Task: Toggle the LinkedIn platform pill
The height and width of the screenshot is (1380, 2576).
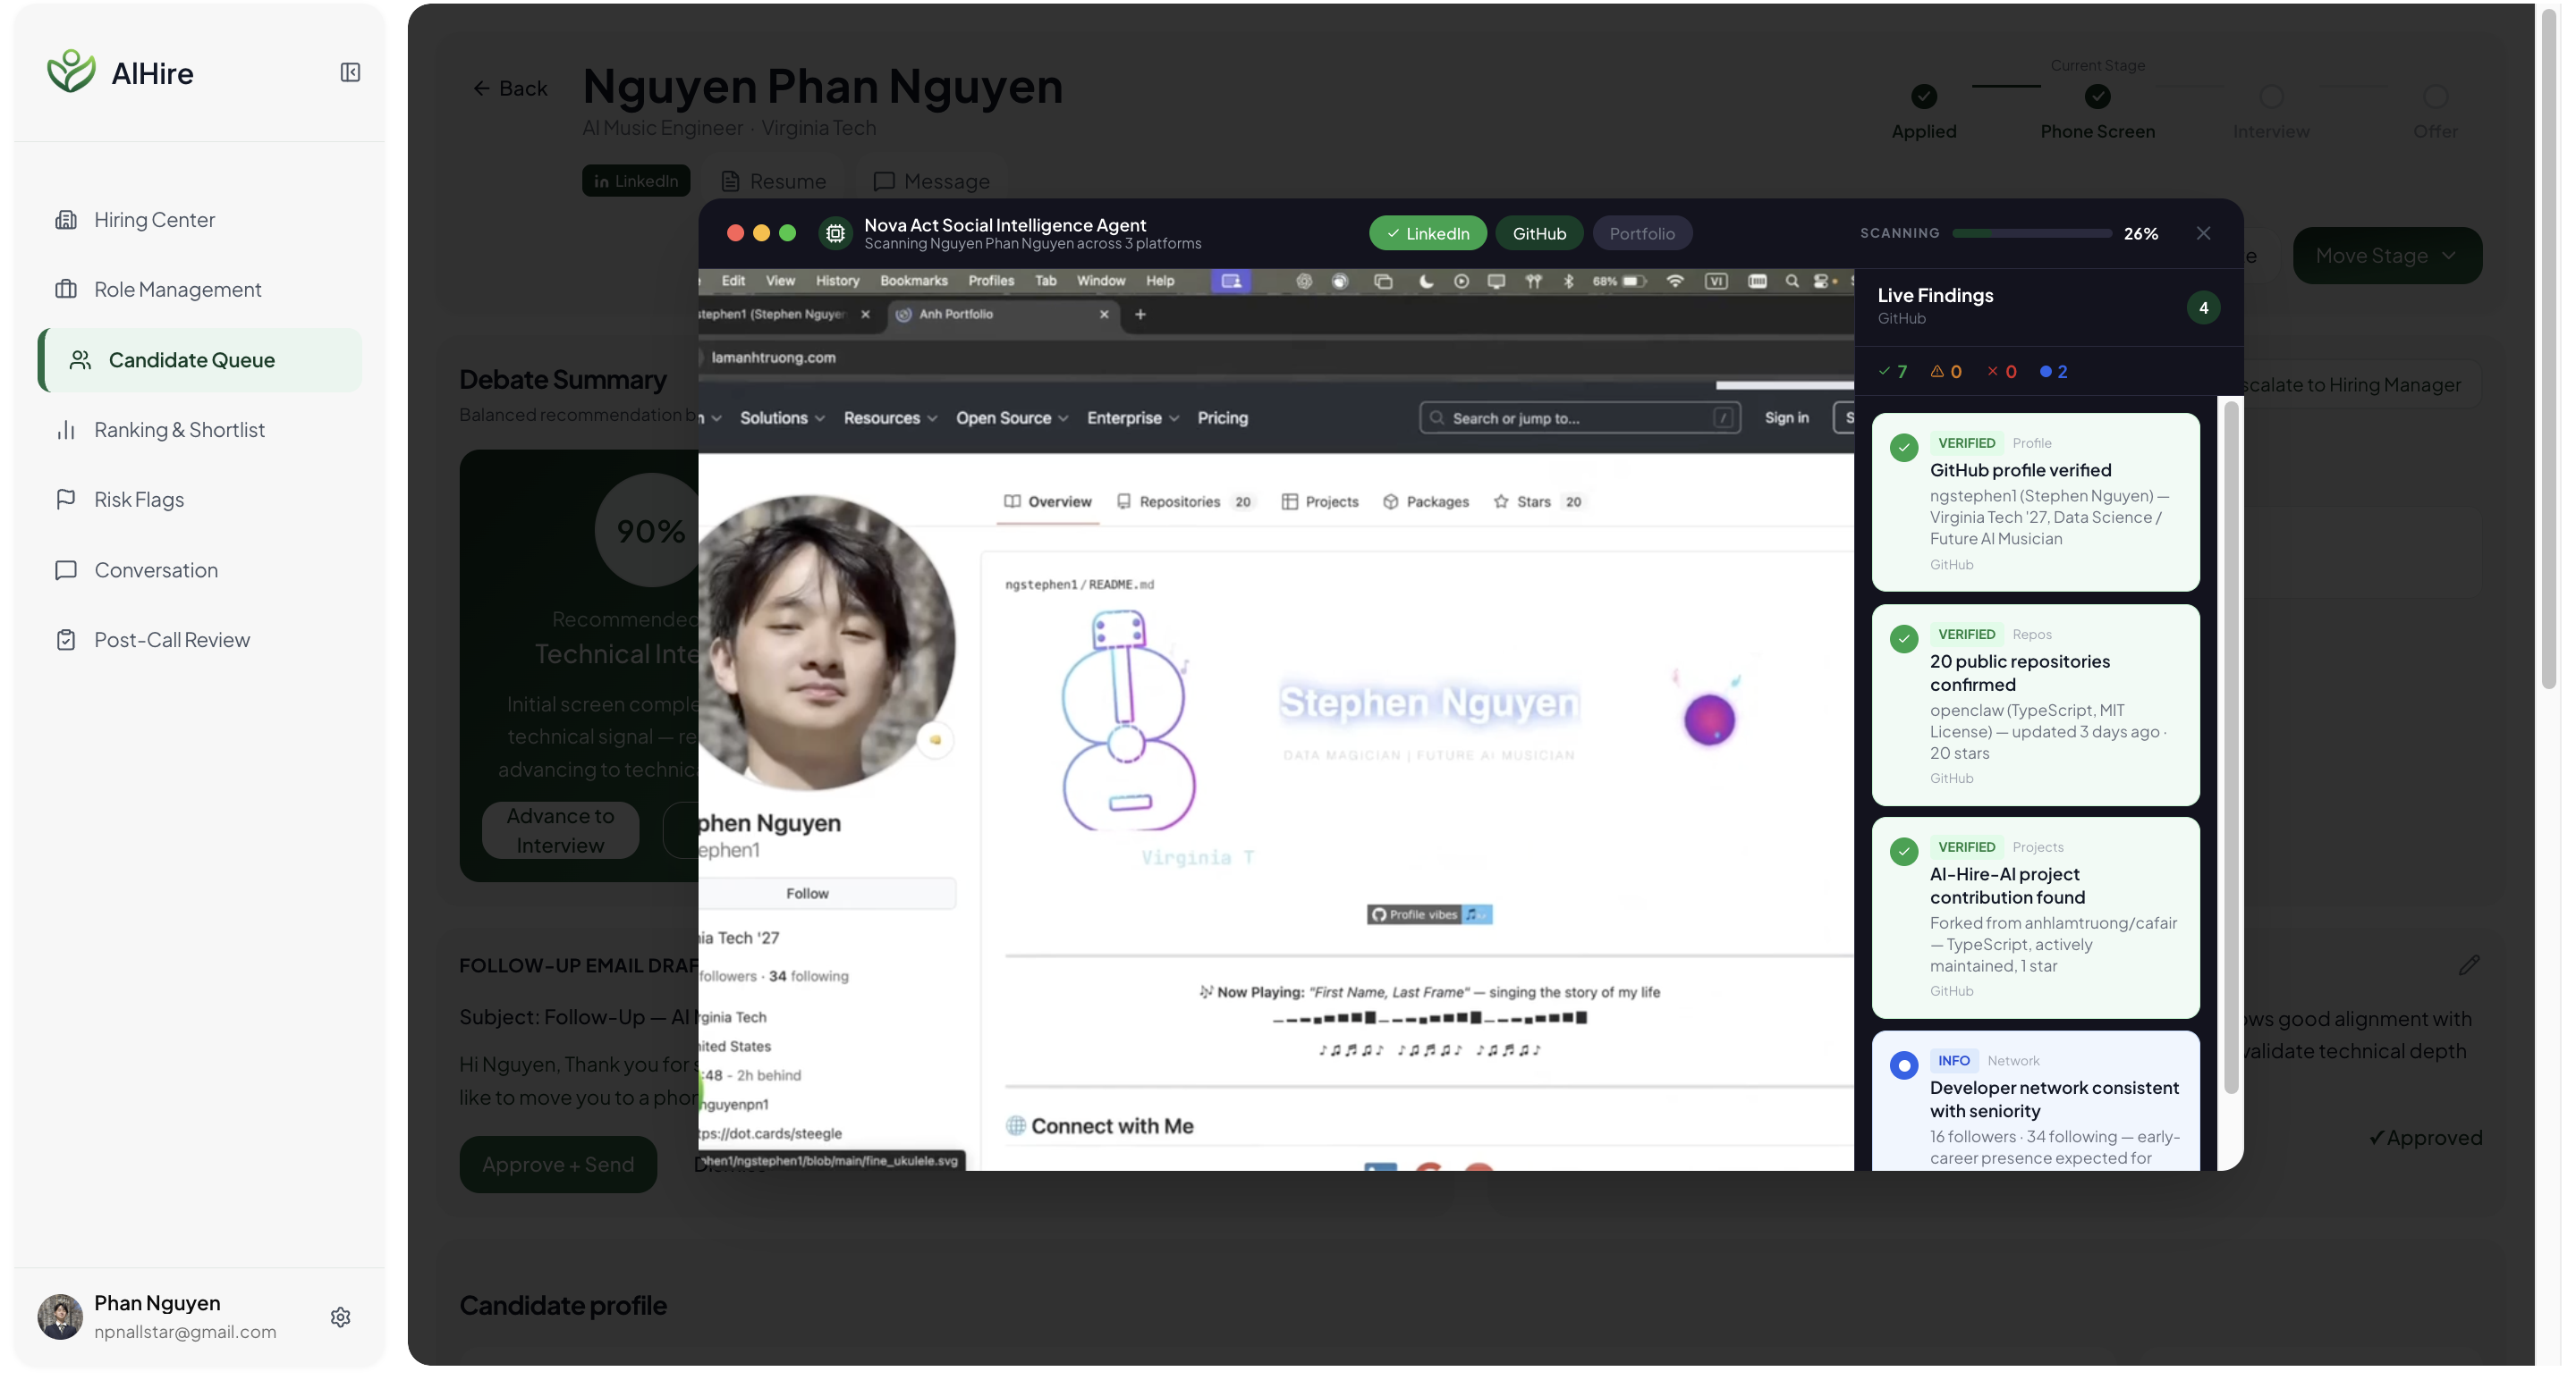Action: (1427, 233)
